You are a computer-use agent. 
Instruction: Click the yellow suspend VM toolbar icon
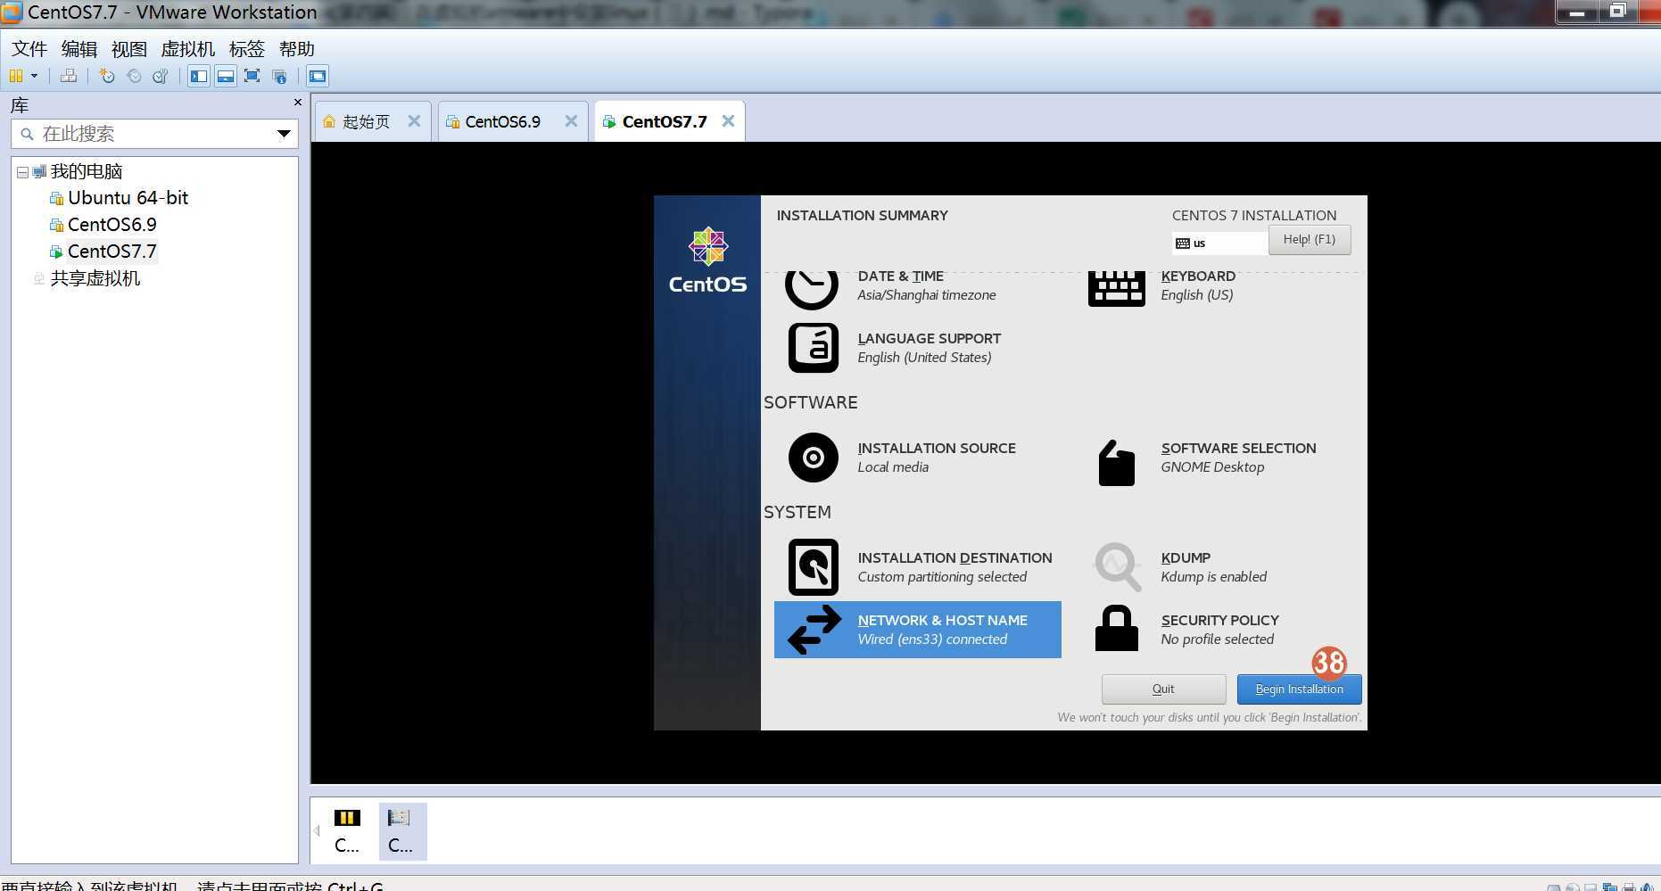pyautogui.click(x=15, y=76)
